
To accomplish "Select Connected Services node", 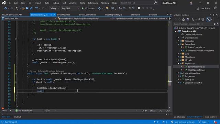I will pos(194,34).
